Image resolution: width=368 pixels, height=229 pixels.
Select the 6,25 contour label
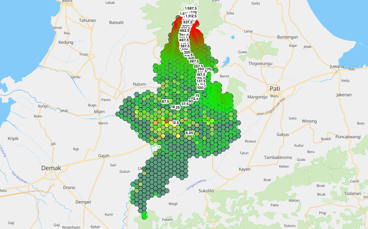[x=189, y=133]
